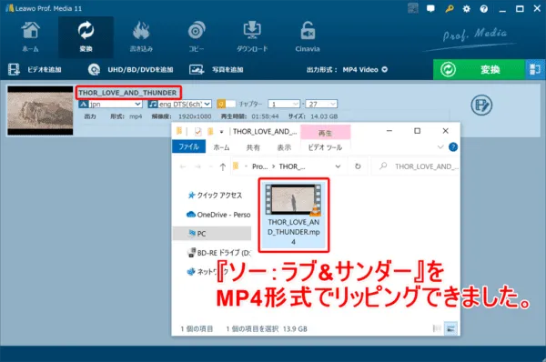Open the Burn (書き込み) module
Screen dimensions: 546x362
click(x=141, y=37)
